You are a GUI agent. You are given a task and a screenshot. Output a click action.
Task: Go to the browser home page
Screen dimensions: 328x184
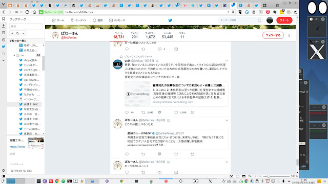point(34,12)
